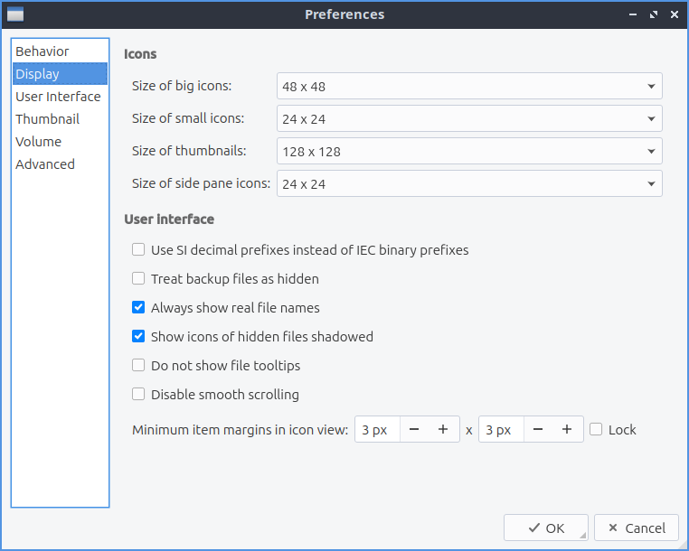This screenshot has width=689, height=551.
Task: Switch to the Behavior category
Action: (42, 51)
